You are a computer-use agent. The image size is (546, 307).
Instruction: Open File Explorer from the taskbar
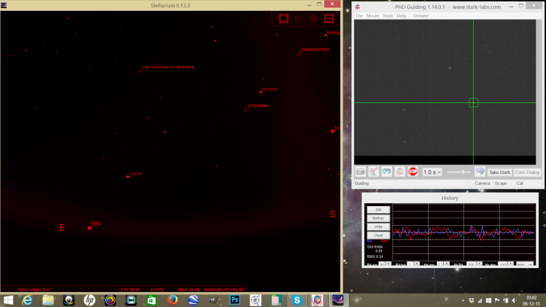coord(48,300)
